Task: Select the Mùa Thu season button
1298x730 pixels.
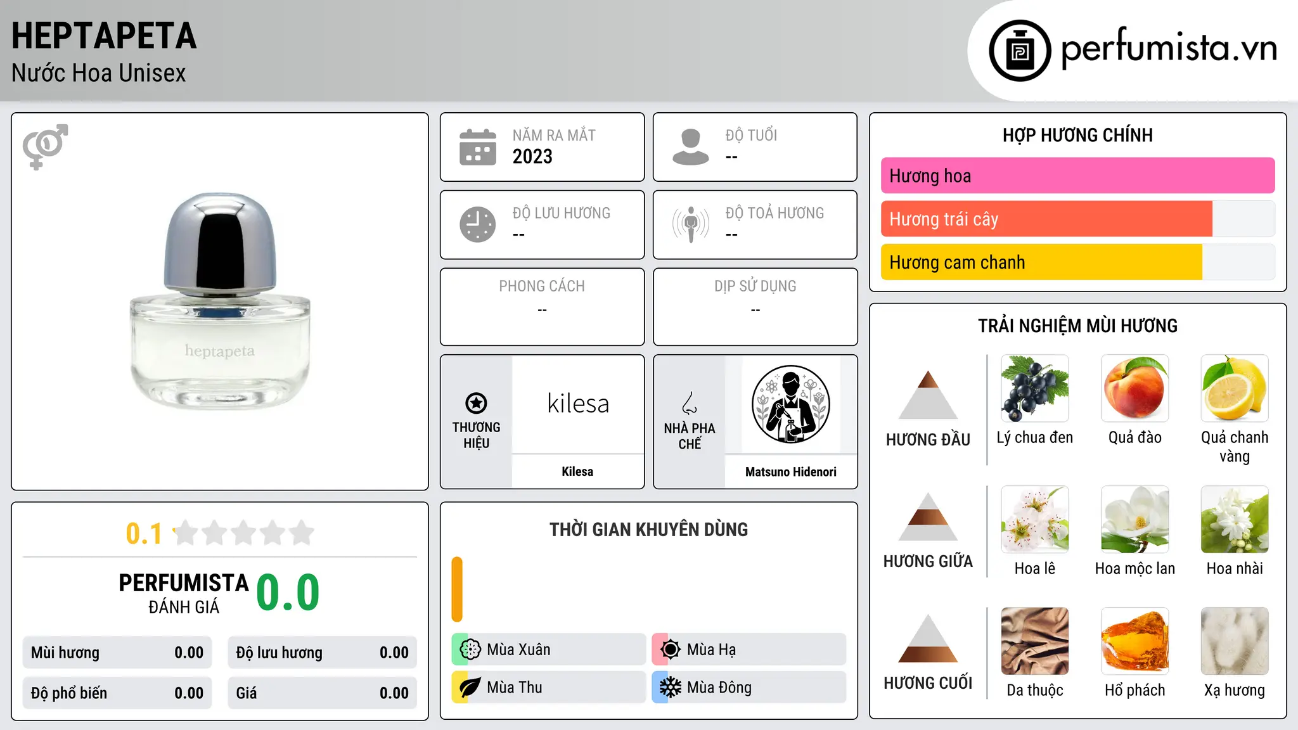Action: (x=548, y=688)
